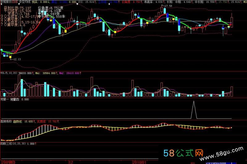Click the highlighted 2010/02 date box
Image resolution: width=247 pixels, height=164 pixels.
coord(221,163)
